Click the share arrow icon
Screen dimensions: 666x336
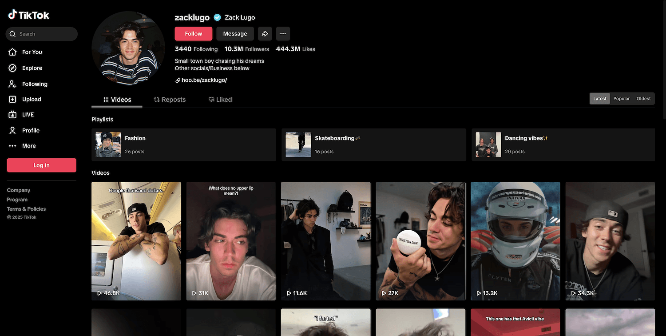coord(265,34)
